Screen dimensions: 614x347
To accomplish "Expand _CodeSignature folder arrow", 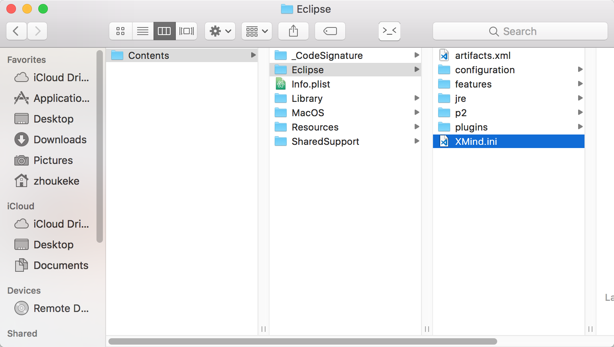I will (x=417, y=55).
